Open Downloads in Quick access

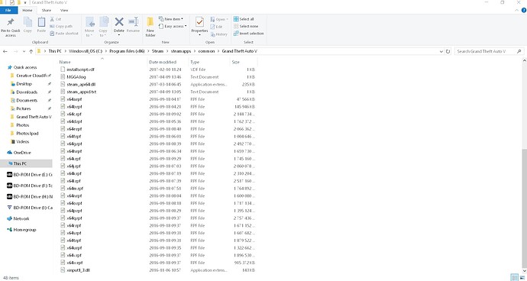coord(27,92)
